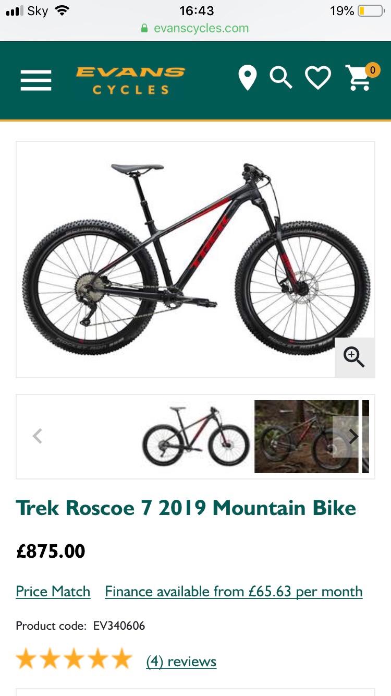Viewport: 391px width, 696px height.
Task: Select the forest trail bike thumbnail
Action: (307, 437)
